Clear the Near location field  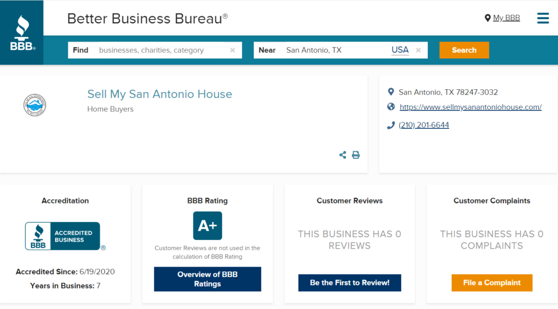(x=418, y=50)
